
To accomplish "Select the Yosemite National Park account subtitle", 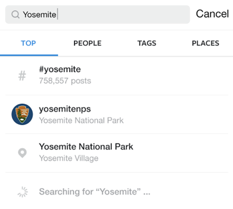I will [81, 120].
